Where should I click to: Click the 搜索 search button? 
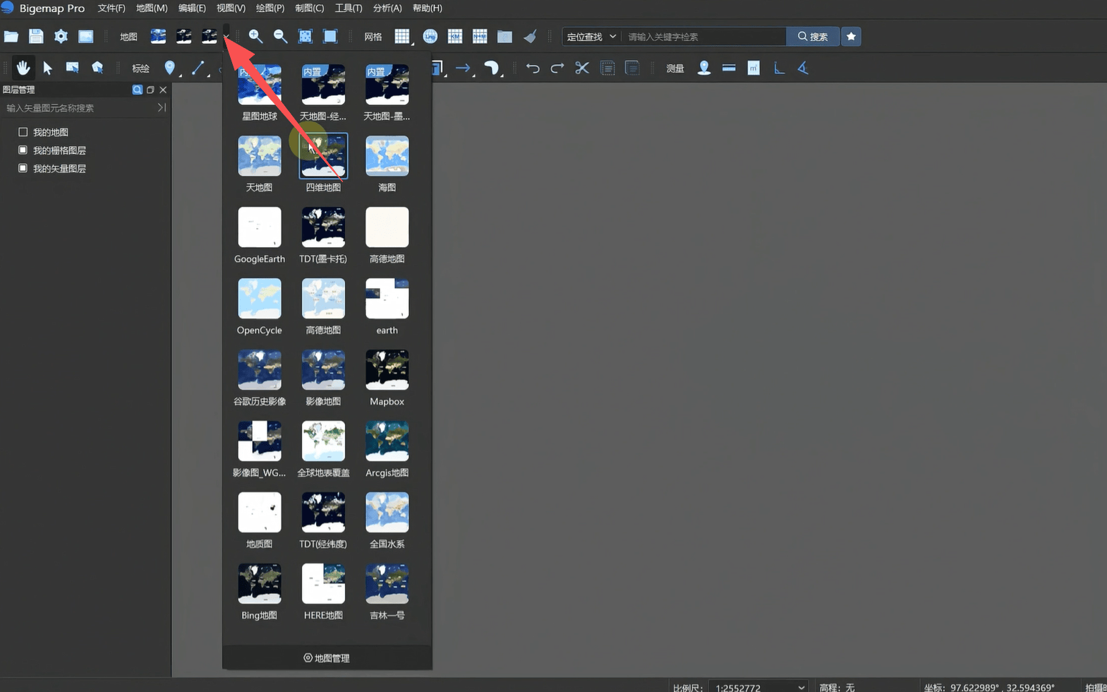813,37
